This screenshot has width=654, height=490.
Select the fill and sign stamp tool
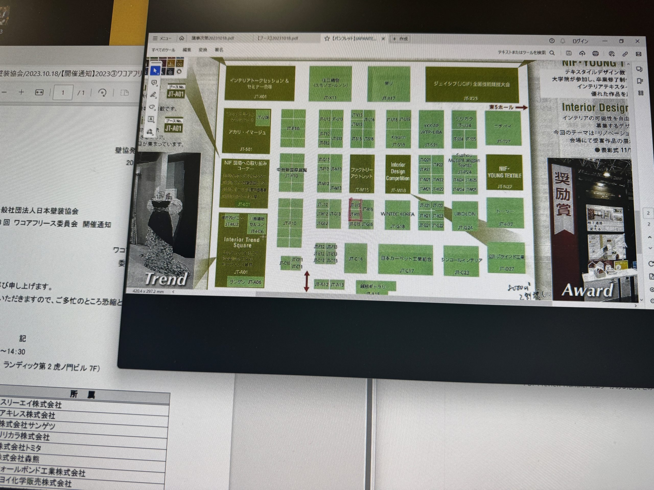point(150,131)
